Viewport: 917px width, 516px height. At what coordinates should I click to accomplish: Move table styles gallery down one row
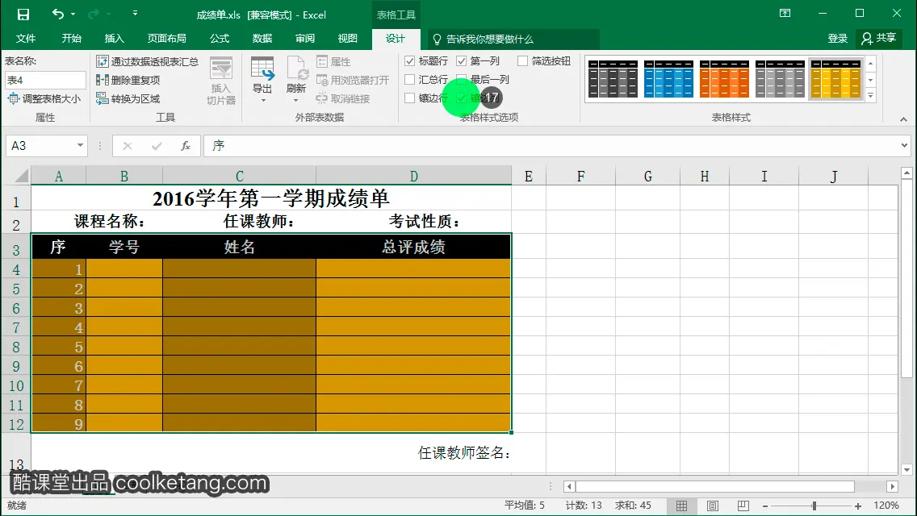(x=871, y=80)
